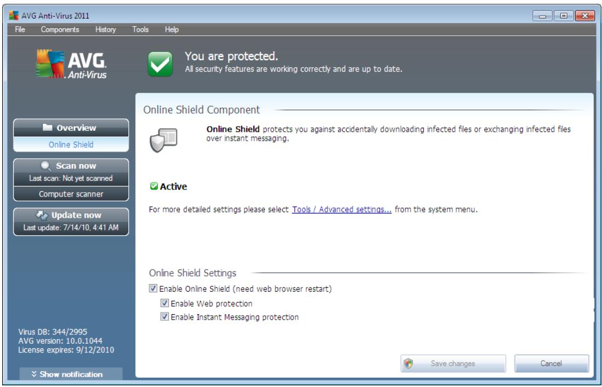Viewport: 602px width, 387px height.
Task: Click the magnifier icon on Scan now
Action: point(46,166)
